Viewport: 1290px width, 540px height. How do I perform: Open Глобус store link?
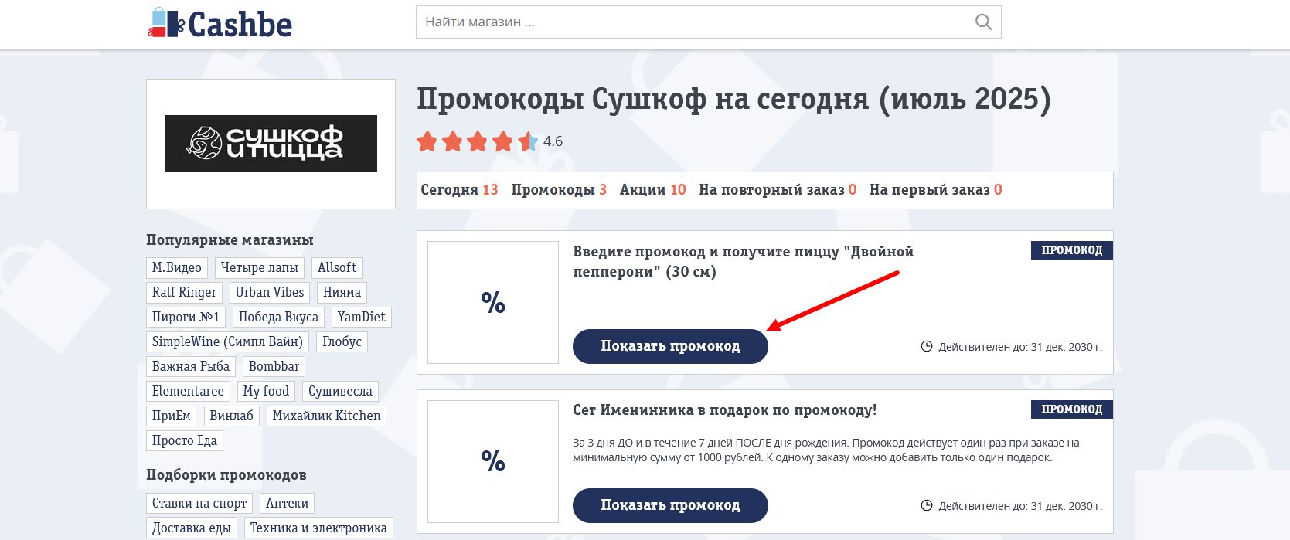[342, 341]
